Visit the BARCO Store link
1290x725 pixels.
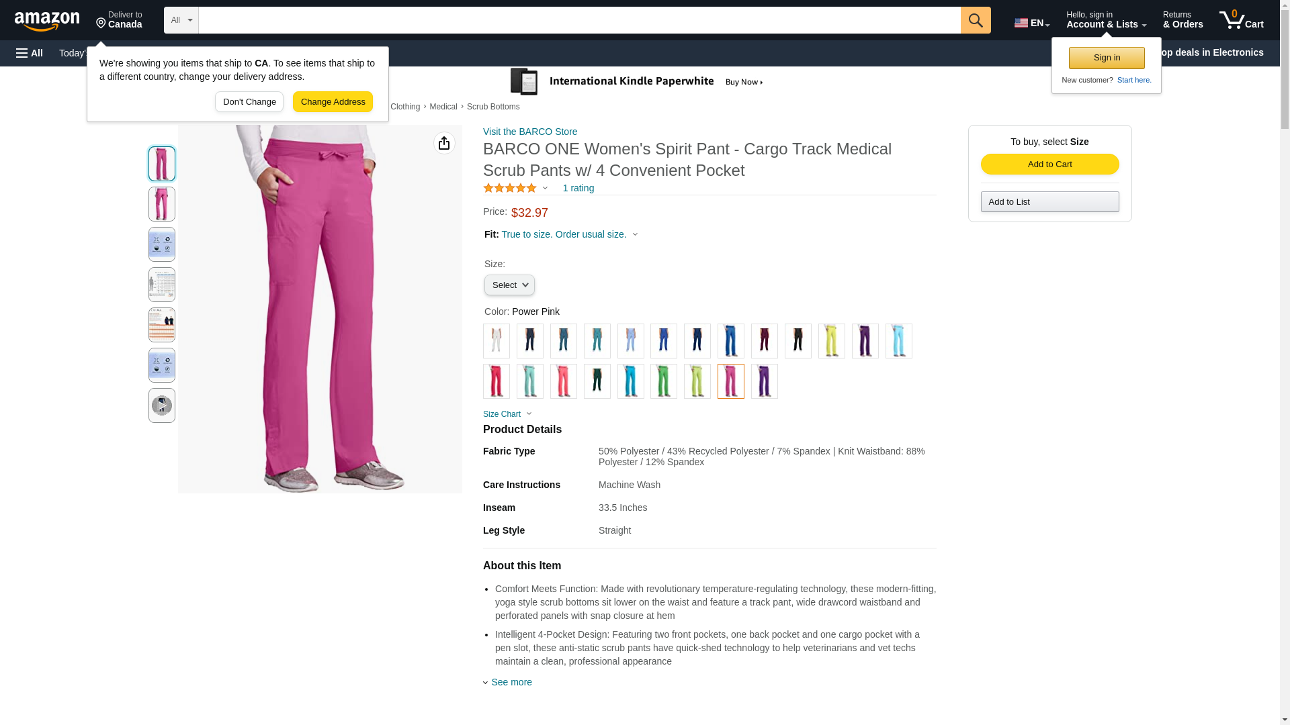tap(530, 132)
